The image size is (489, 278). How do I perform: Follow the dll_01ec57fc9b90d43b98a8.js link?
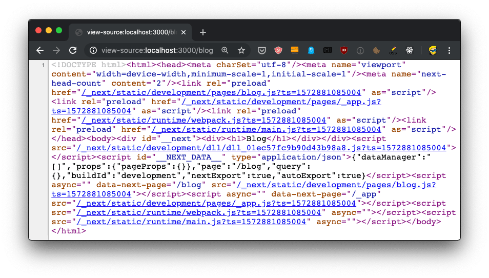[266, 148]
